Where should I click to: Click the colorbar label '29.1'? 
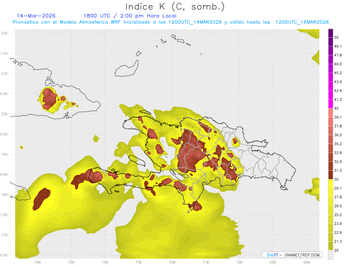coord(338,188)
